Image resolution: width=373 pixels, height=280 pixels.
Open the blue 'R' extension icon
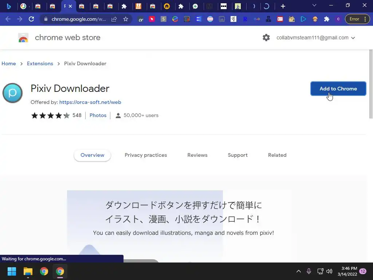click(x=245, y=19)
